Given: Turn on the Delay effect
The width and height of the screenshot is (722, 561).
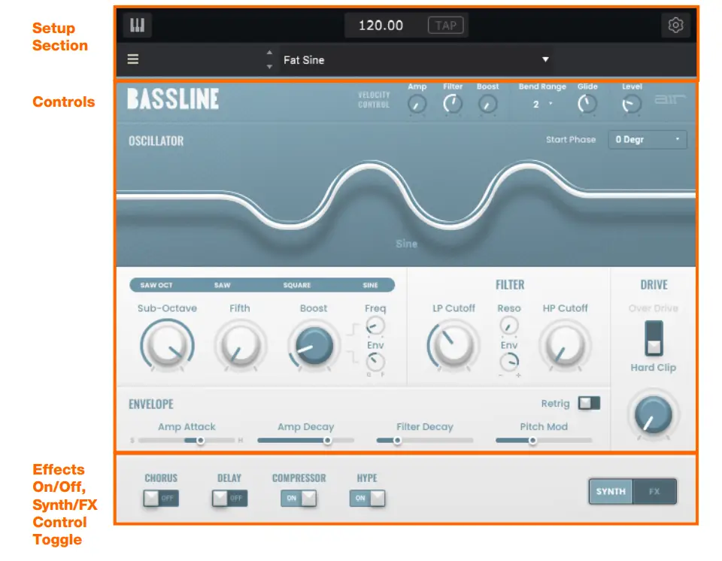Looking at the screenshot, I should tap(229, 497).
